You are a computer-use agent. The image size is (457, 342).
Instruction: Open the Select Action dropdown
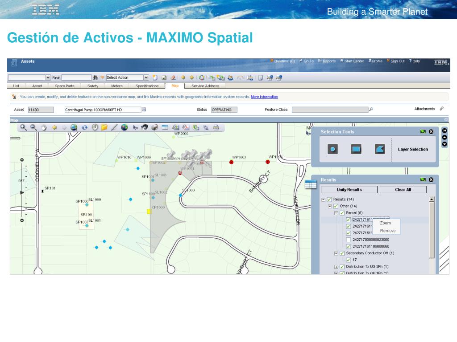[146, 77]
